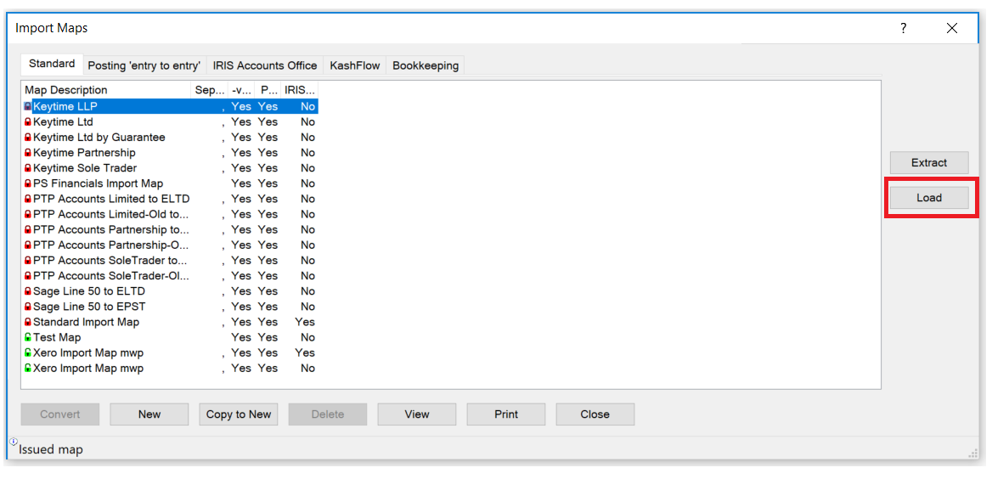This screenshot has height=479, width=992.
Task: Click the New button
Action: pos(149,414)
